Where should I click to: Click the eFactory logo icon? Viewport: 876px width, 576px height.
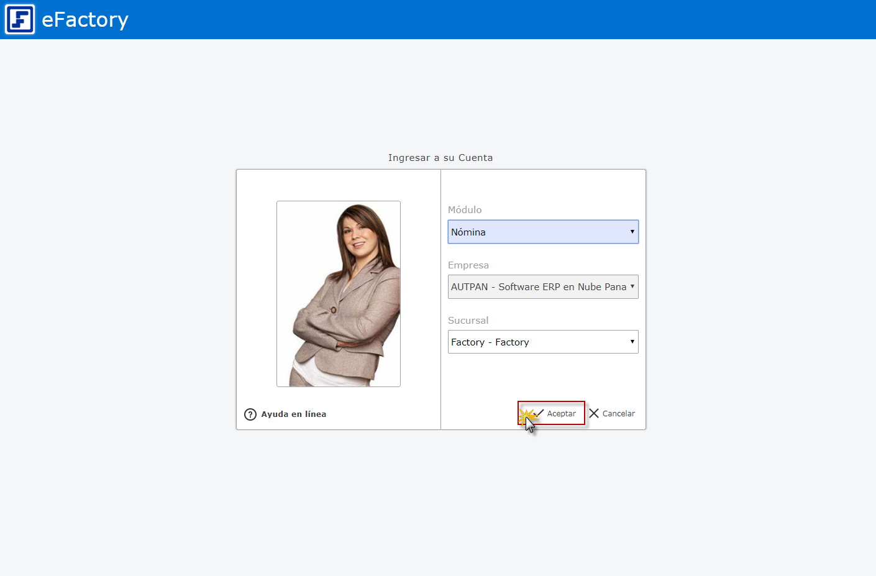[x=20, y=19]
